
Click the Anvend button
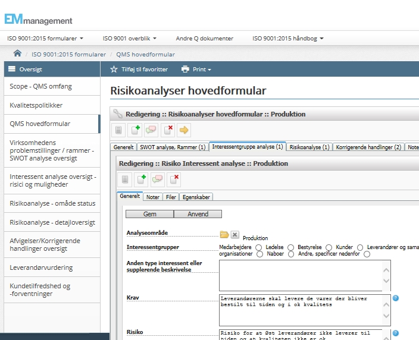click(x=198, y=214)
